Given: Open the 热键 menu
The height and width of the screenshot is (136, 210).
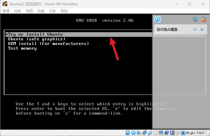Looking at the screenshot, I should click(41, 11).
